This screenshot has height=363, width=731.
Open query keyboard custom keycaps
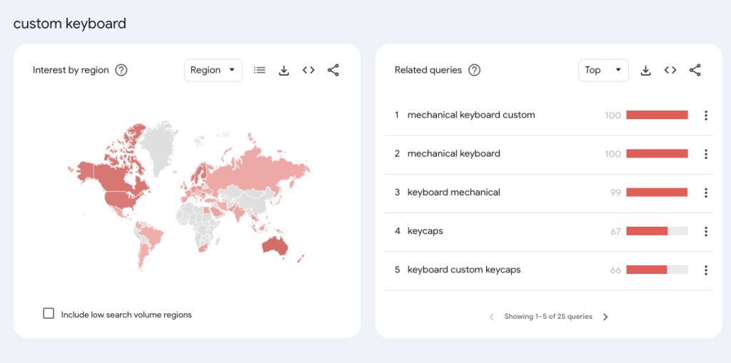[x=464, y=270]
